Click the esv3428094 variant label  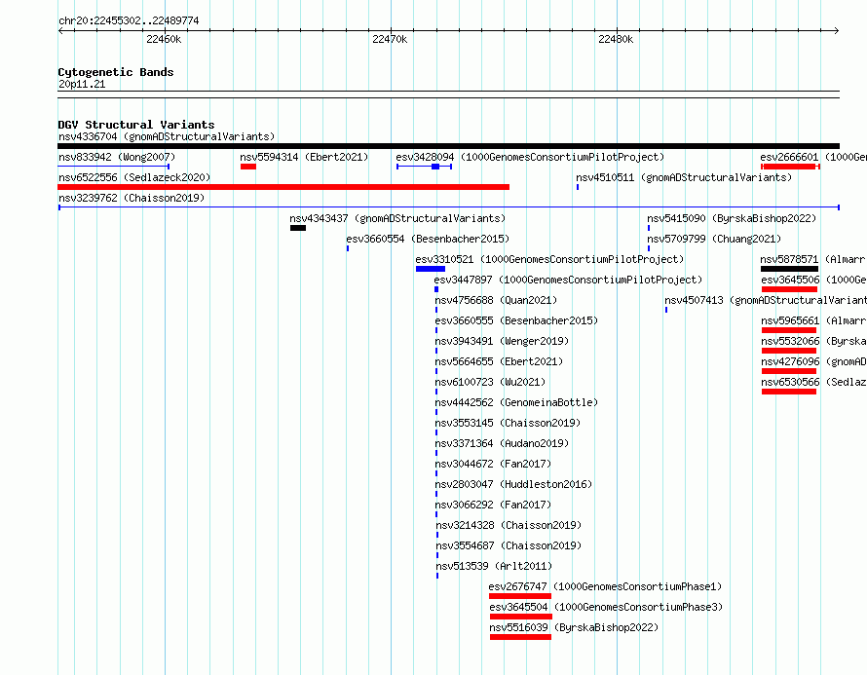pyautogui.click(x=530, y=157)
